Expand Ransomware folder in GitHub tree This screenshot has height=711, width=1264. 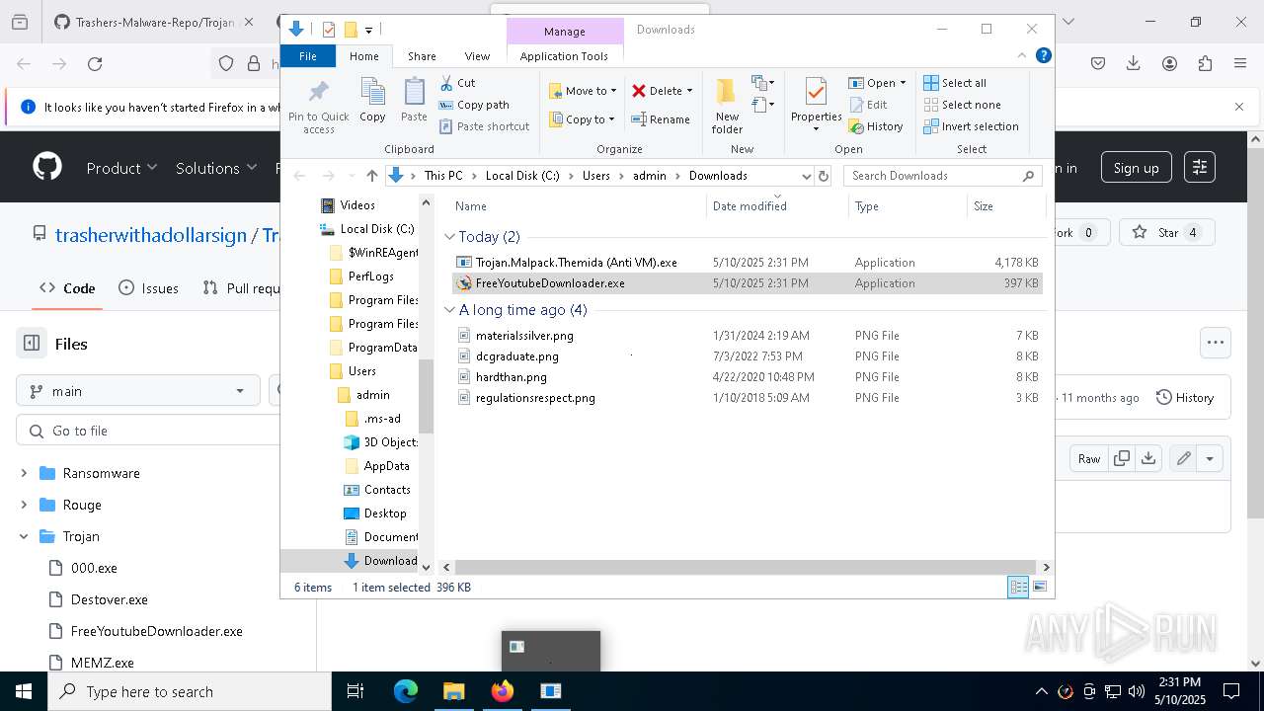(x=24, y=473)
